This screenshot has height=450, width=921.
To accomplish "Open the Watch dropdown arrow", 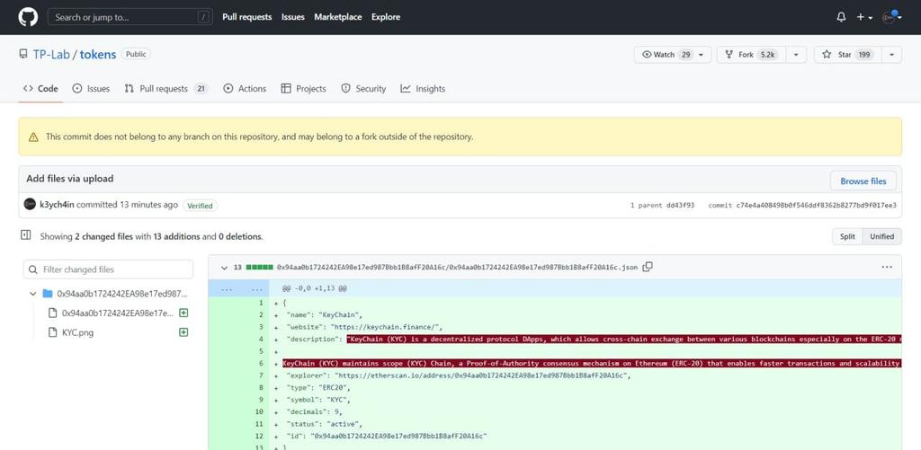I will click(x=701, y=55).
